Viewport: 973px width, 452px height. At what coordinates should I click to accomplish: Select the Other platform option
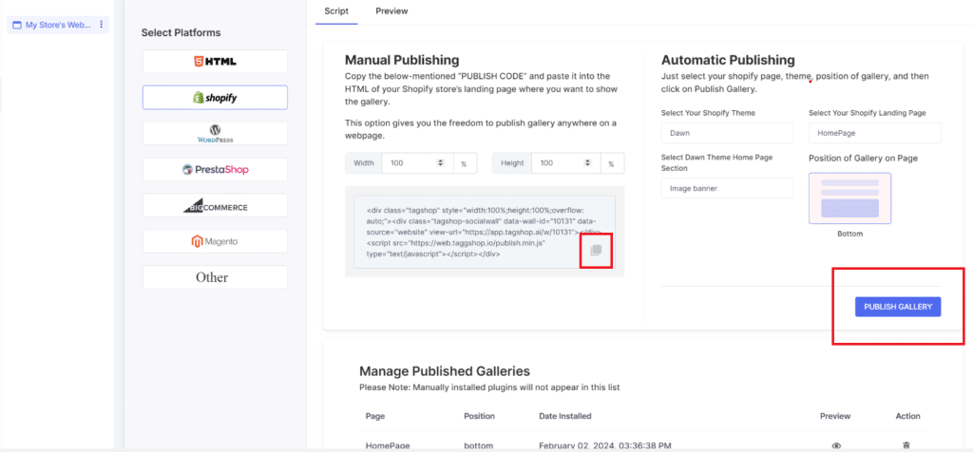(x=215, y=277)
